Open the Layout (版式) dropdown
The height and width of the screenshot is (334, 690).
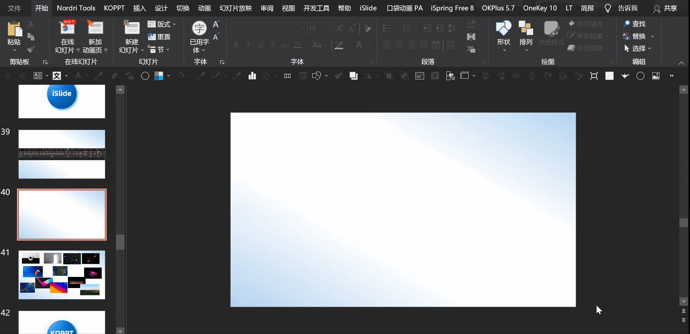point(162,24)
